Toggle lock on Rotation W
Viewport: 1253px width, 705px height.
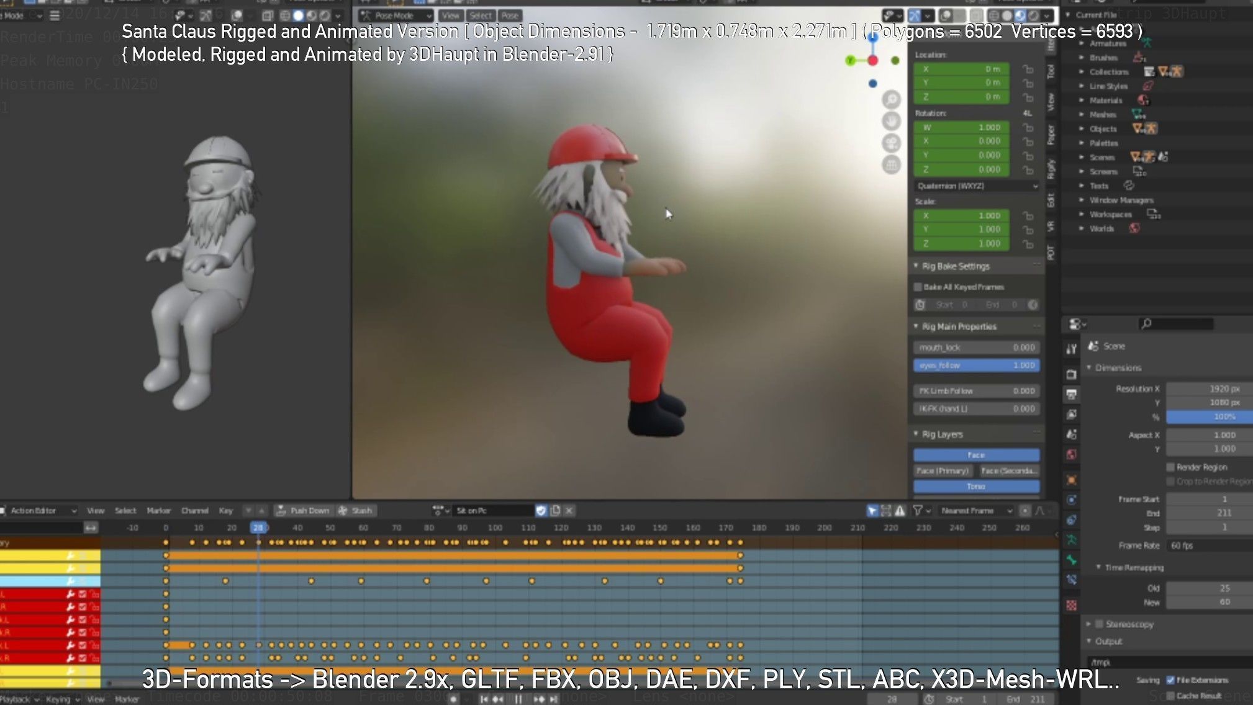tap(1028, 127)
